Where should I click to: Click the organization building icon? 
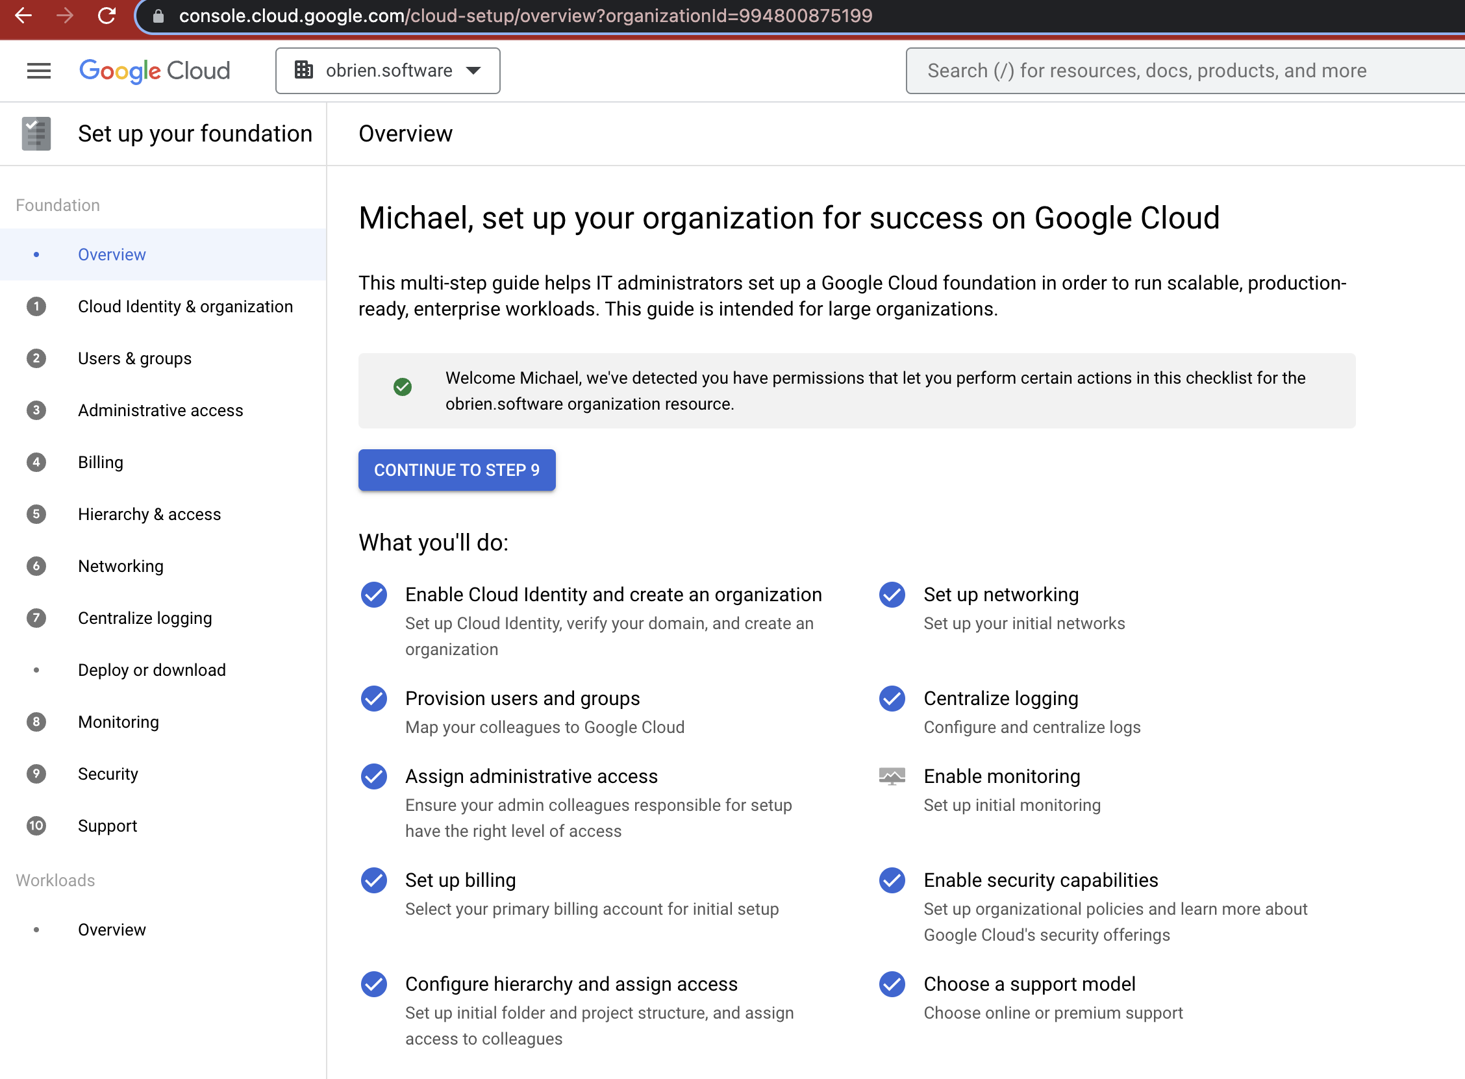click(304, 70)
